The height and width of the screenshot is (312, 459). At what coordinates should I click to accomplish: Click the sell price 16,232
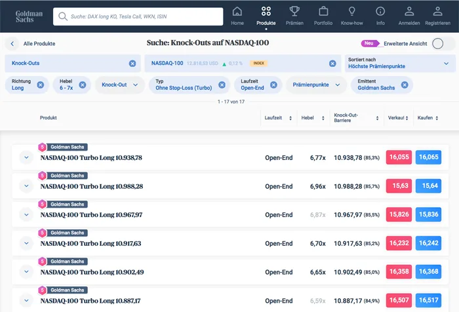tap(399, 243)
